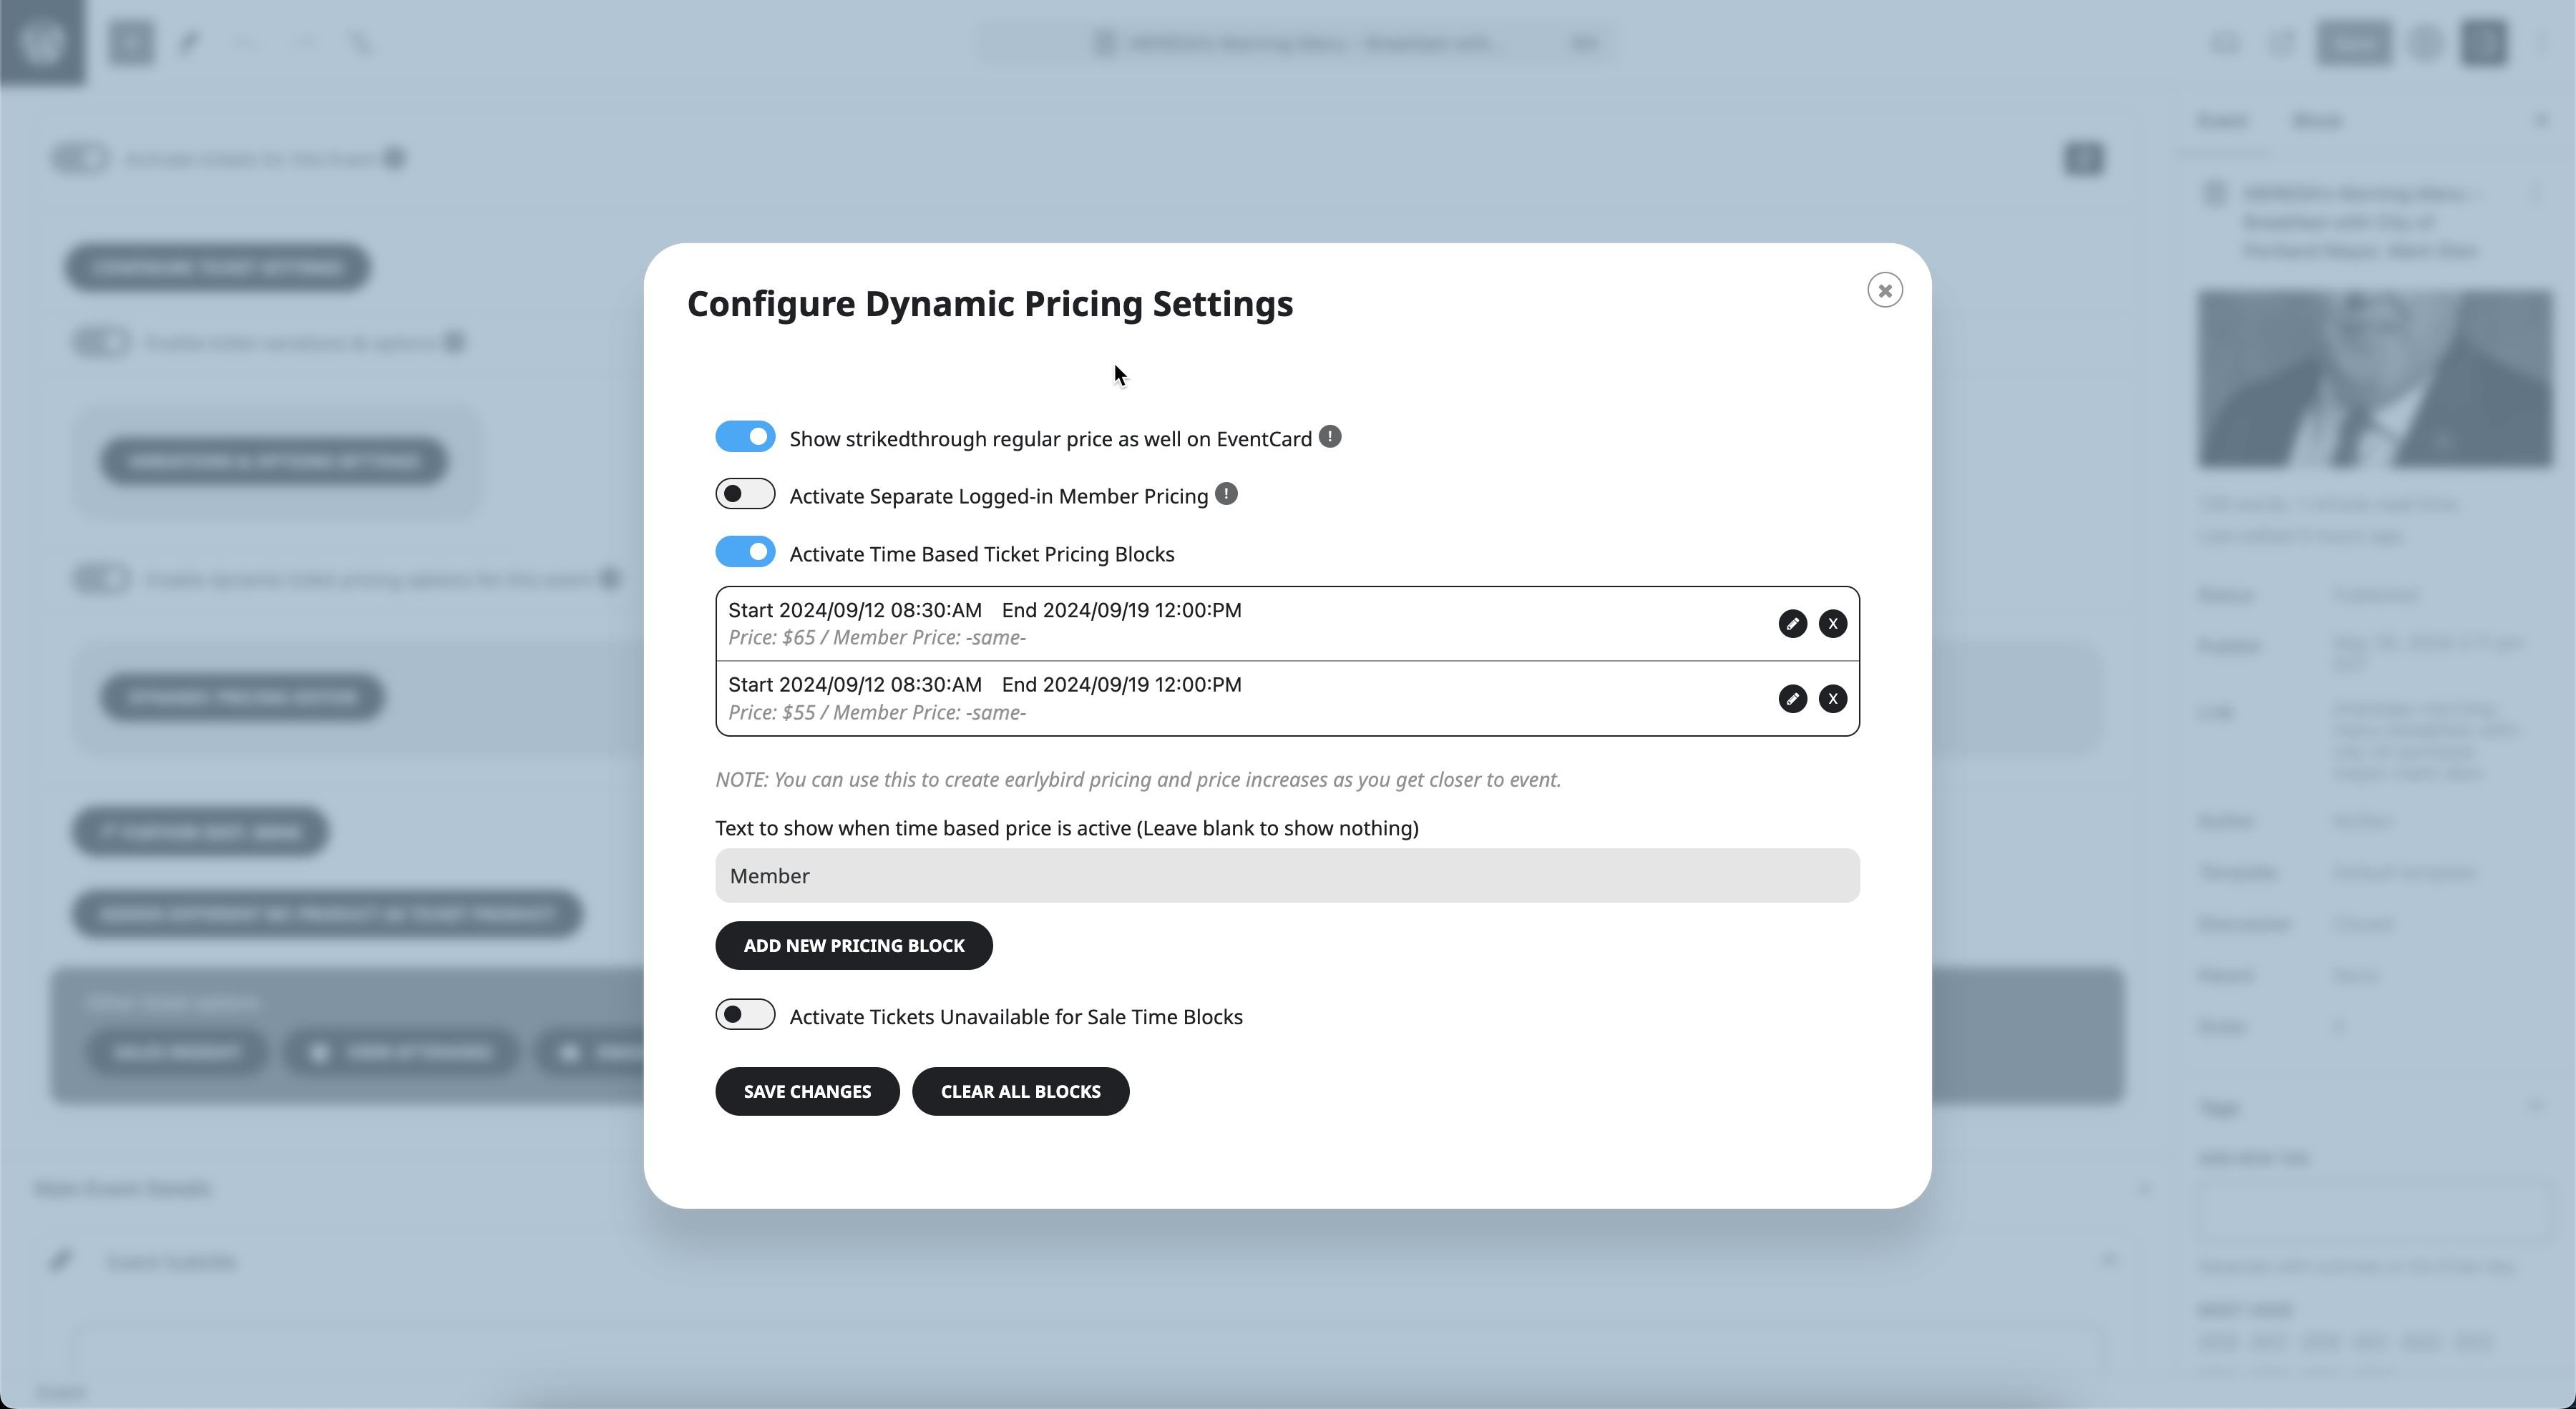The image size is (2576, 1409).
Task: Remove the $55 pricing block
Action: (x=1832, y=699)
